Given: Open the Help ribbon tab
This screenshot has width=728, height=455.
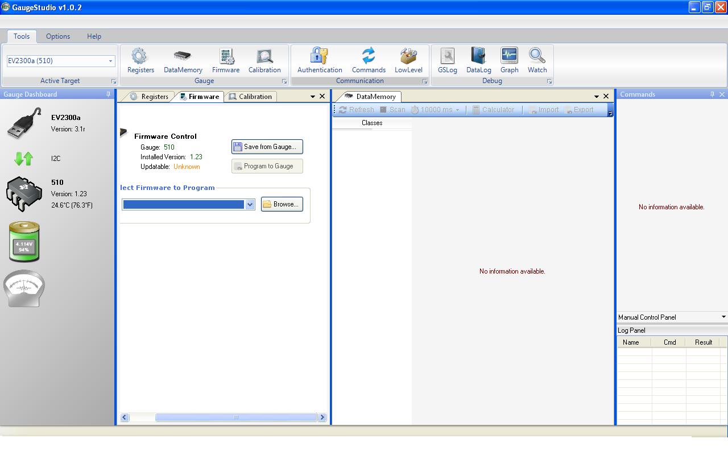Looking at the screenshot, I should click(94, 36).
